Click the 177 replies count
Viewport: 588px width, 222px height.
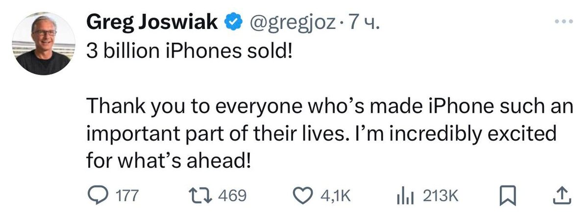coord(129,197)
